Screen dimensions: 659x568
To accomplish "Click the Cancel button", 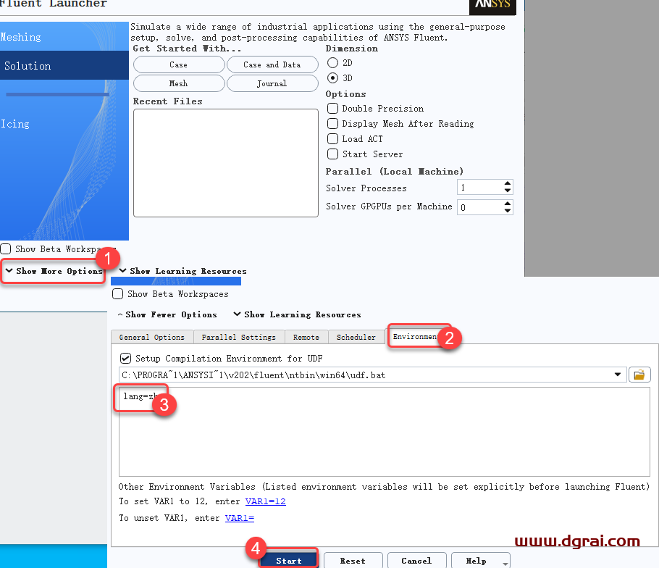I will pos(416,561).
